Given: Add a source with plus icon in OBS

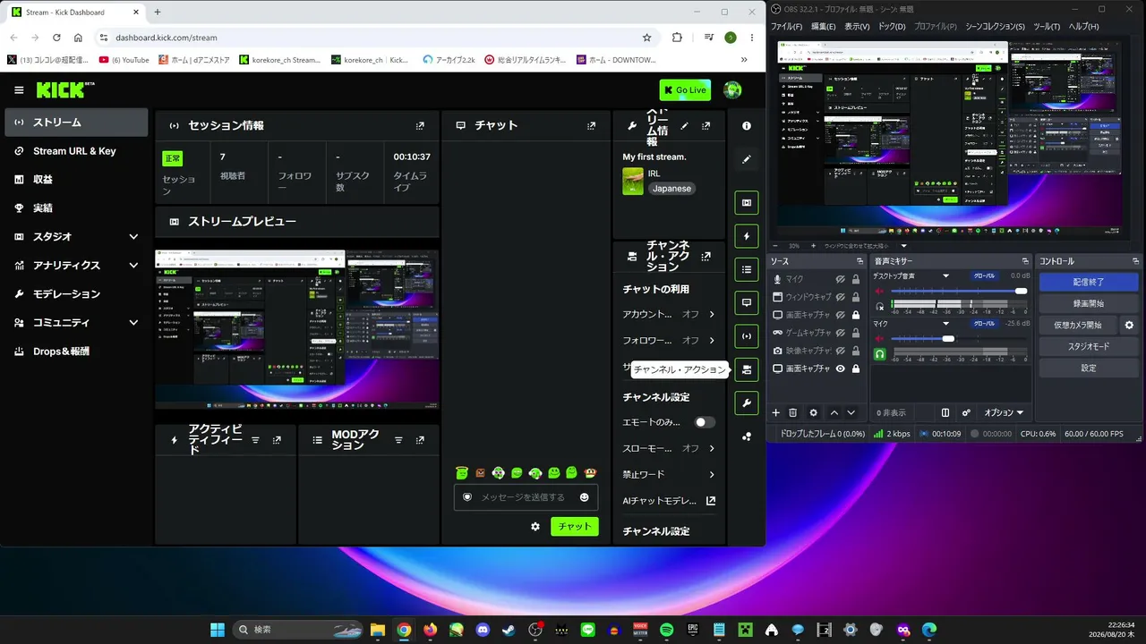Looking at the screenshot, I should pyautogui.click(x=776, y=412).
